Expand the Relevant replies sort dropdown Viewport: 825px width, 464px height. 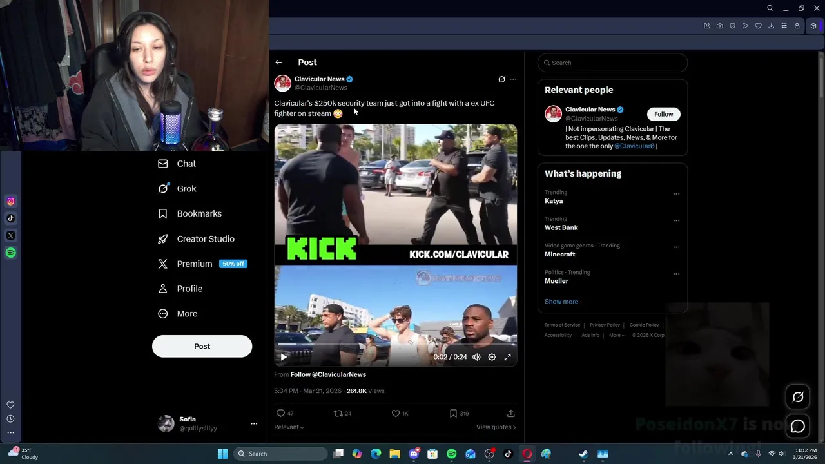click(289, 427)
